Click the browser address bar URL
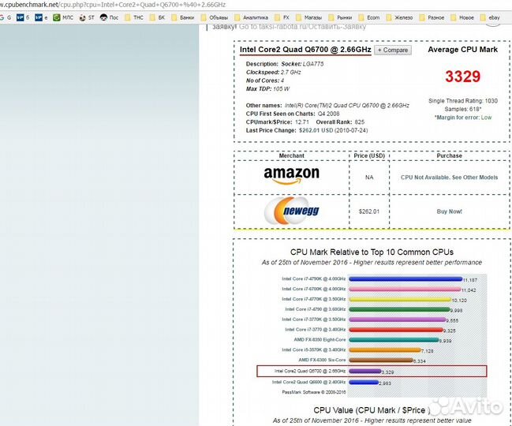 (x=113, y=5)
